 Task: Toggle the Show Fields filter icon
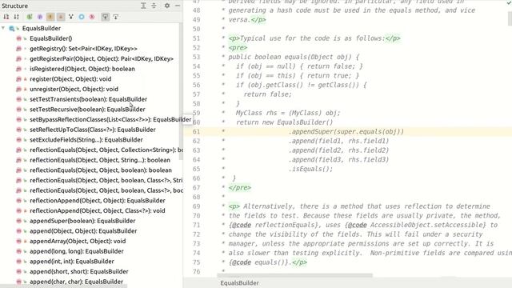point(50,17)
